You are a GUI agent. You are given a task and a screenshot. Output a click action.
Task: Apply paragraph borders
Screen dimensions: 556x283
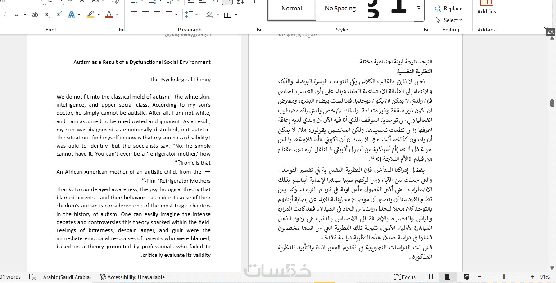click(227, 14)
